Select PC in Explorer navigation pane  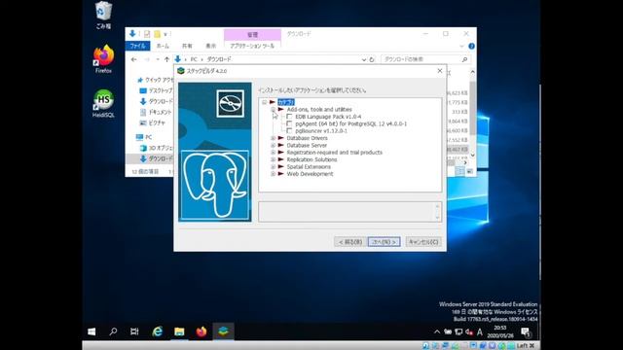[144, 137]
